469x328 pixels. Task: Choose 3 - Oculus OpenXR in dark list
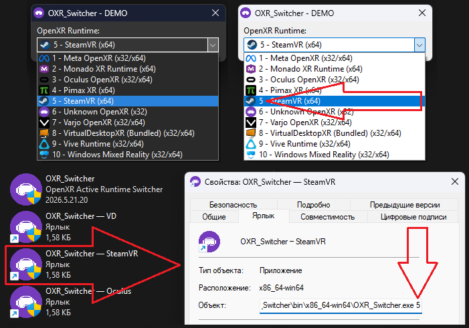128,80
